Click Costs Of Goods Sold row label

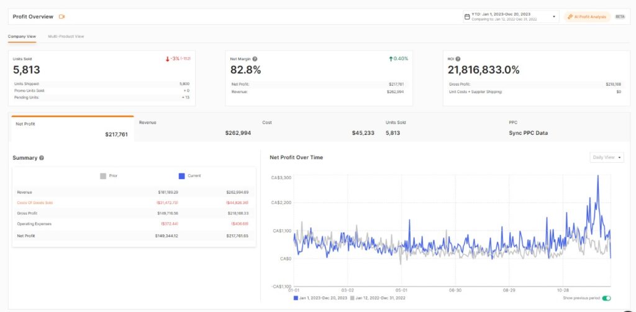point(35,203)
